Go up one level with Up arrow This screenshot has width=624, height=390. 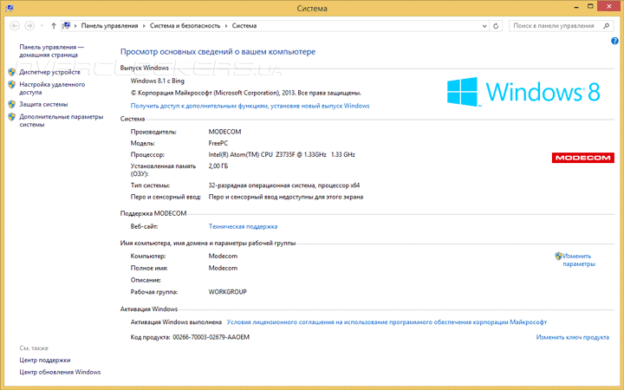54,26
